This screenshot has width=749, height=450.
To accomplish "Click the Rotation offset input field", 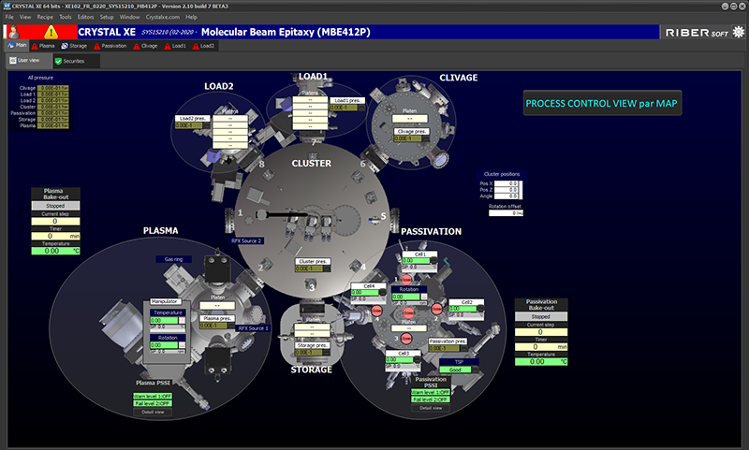I will (x=506, y=212).
